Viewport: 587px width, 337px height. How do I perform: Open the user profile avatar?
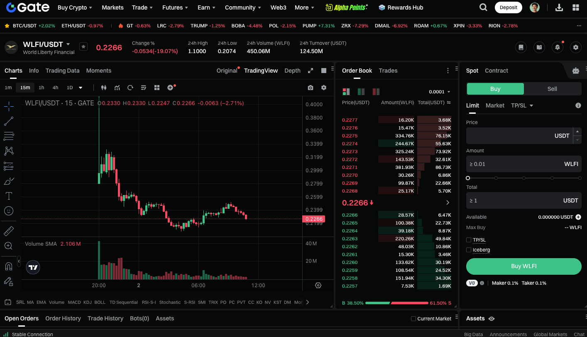point(535,7)
